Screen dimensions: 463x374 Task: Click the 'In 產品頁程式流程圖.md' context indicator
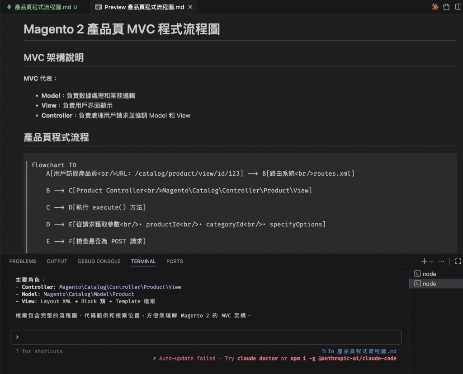pos(359,351)
